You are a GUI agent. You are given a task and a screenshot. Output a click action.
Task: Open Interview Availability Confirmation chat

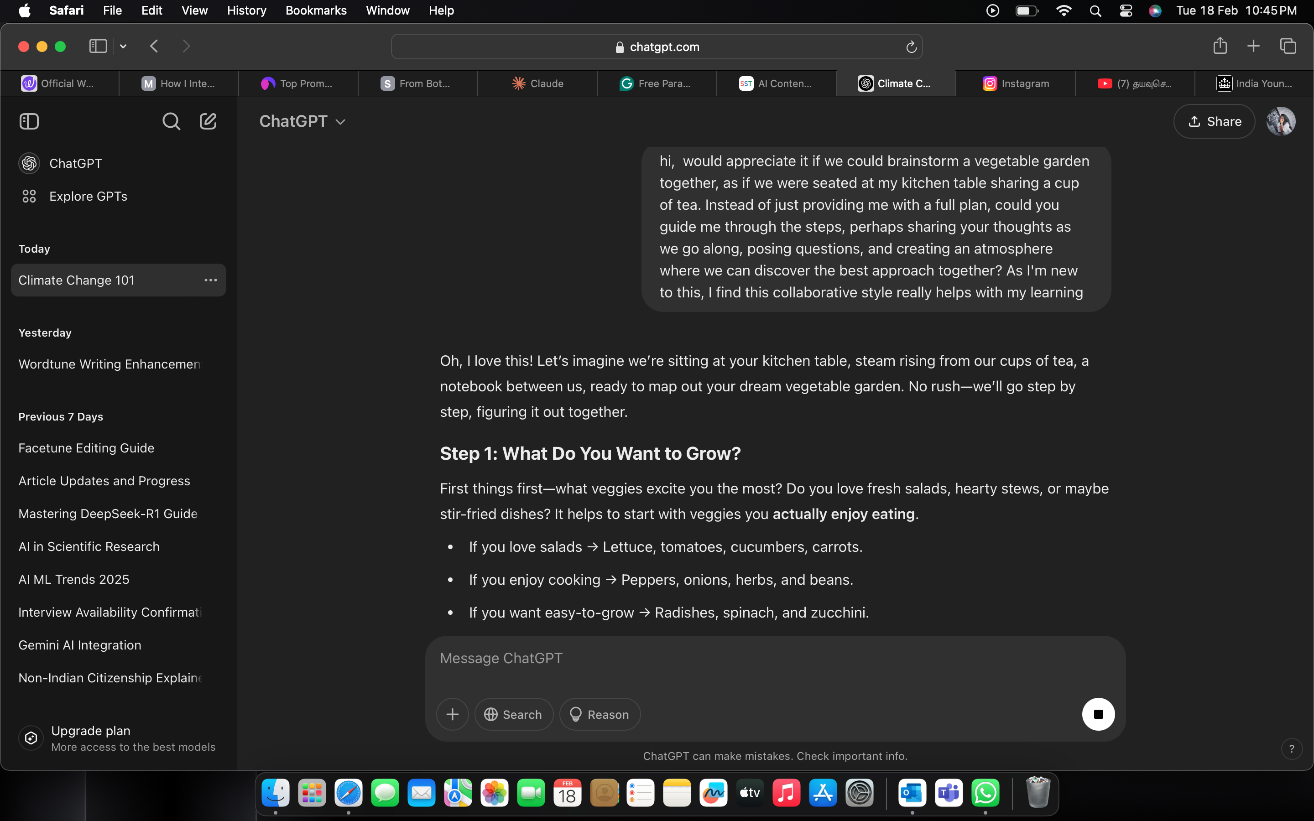pyautogui.click(x=118, y=613)
